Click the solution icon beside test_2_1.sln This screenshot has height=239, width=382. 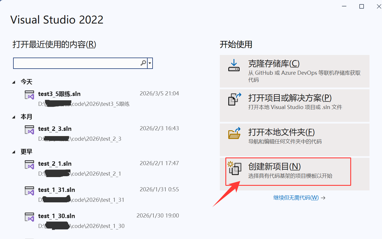pos(29,165)
